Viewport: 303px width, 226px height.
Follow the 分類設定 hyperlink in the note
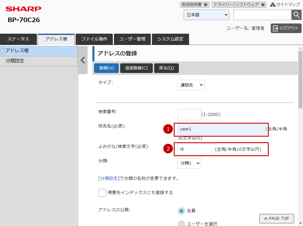point(109,178)
